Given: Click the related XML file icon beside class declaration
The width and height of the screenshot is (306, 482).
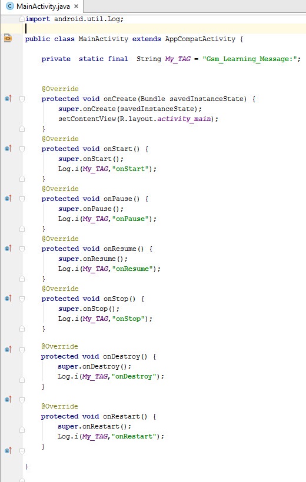Looking at the screenshot, I should [x=8, y=38].
